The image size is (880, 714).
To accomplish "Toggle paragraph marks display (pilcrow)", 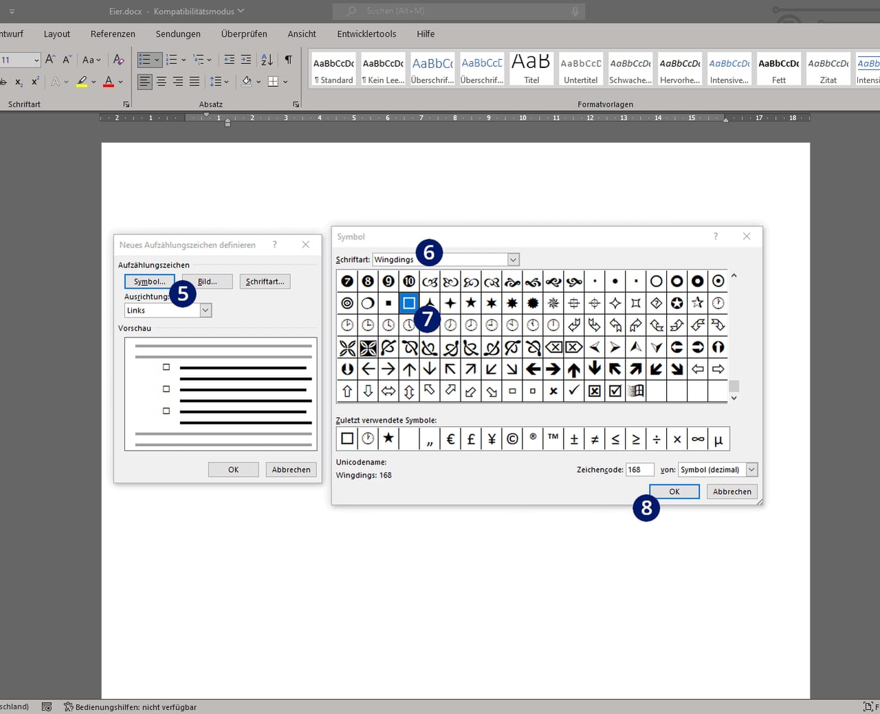I will tap(288, 60).
